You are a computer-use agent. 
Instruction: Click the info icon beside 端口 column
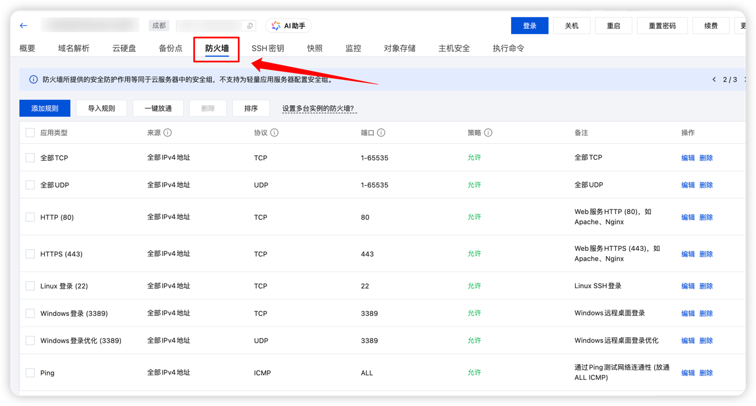pyautogui.click(x=380, y=132)
